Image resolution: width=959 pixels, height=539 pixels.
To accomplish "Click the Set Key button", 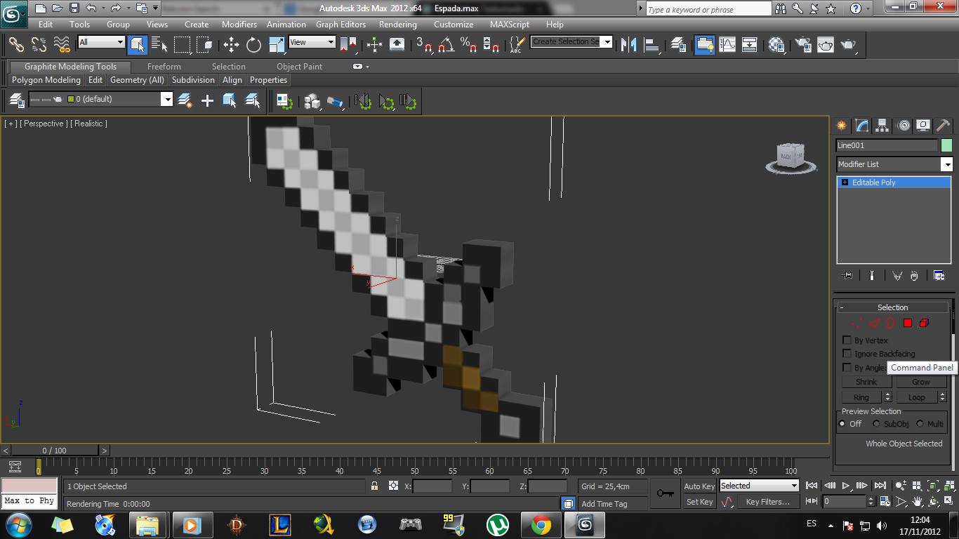I will (699, 502).
